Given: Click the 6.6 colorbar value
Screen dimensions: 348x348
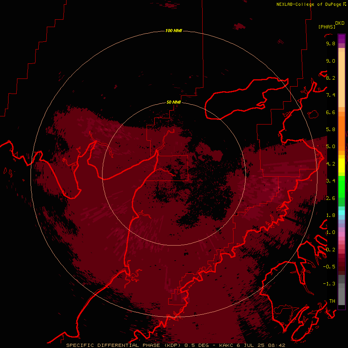Looking at the screenshot, I should point(331,112).
